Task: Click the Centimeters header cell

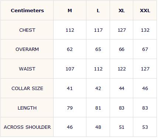Action: [x=27, y=11]
